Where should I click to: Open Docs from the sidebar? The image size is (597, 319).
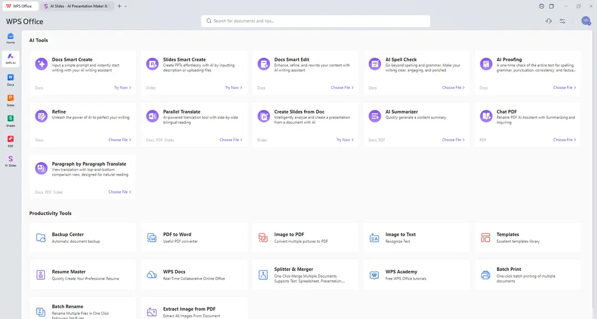11,80
